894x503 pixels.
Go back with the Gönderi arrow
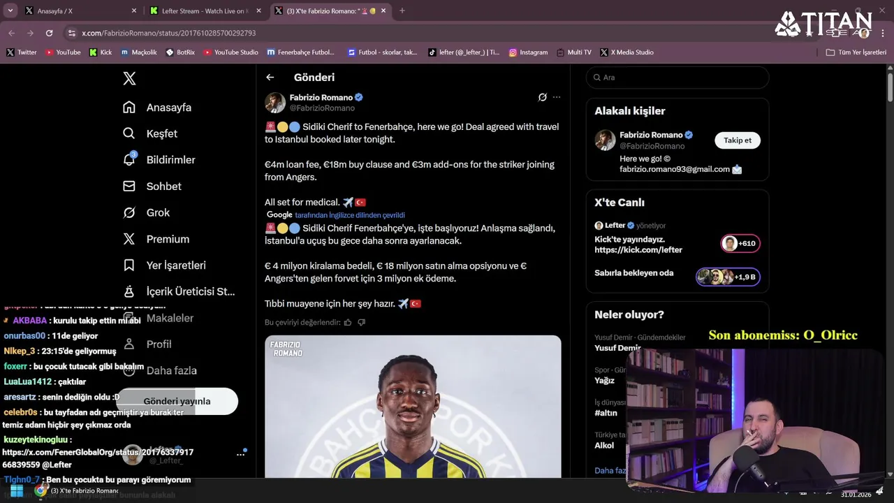pyautogui.click(x=270, y=78)
